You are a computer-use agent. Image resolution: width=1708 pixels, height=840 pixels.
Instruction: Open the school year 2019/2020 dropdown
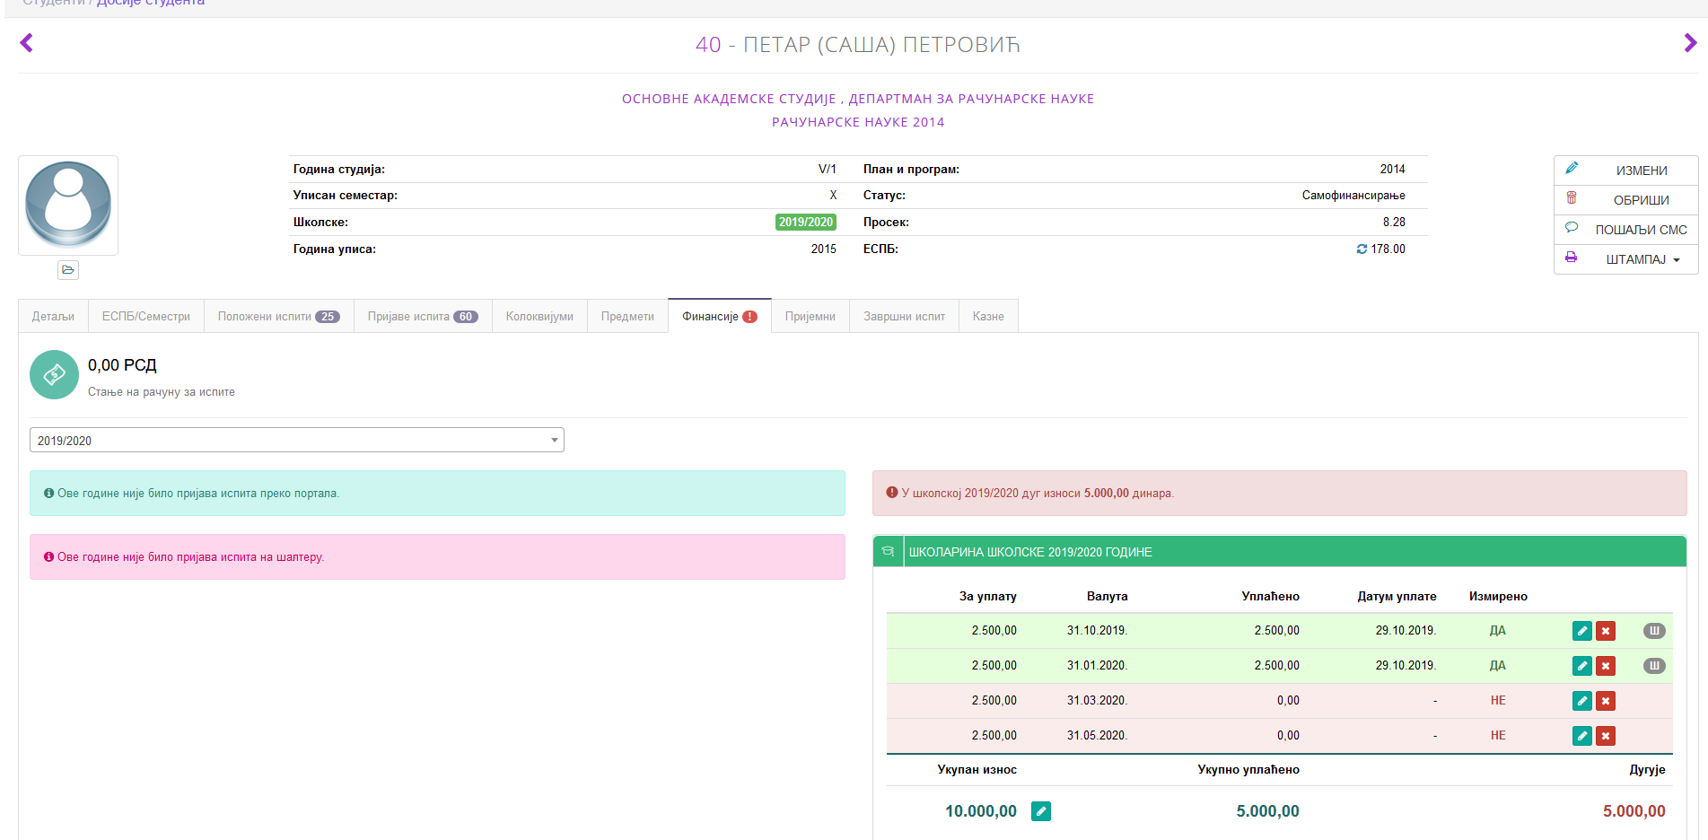(x=296, y=441)
